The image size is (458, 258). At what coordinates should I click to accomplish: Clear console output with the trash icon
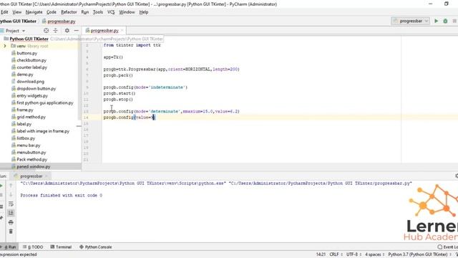click(x=11, y=231)
